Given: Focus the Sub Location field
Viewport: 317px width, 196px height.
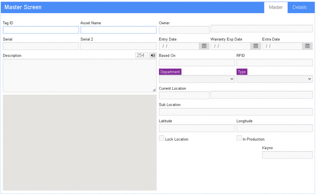Looking at the screenshot, I should (235, 111).
